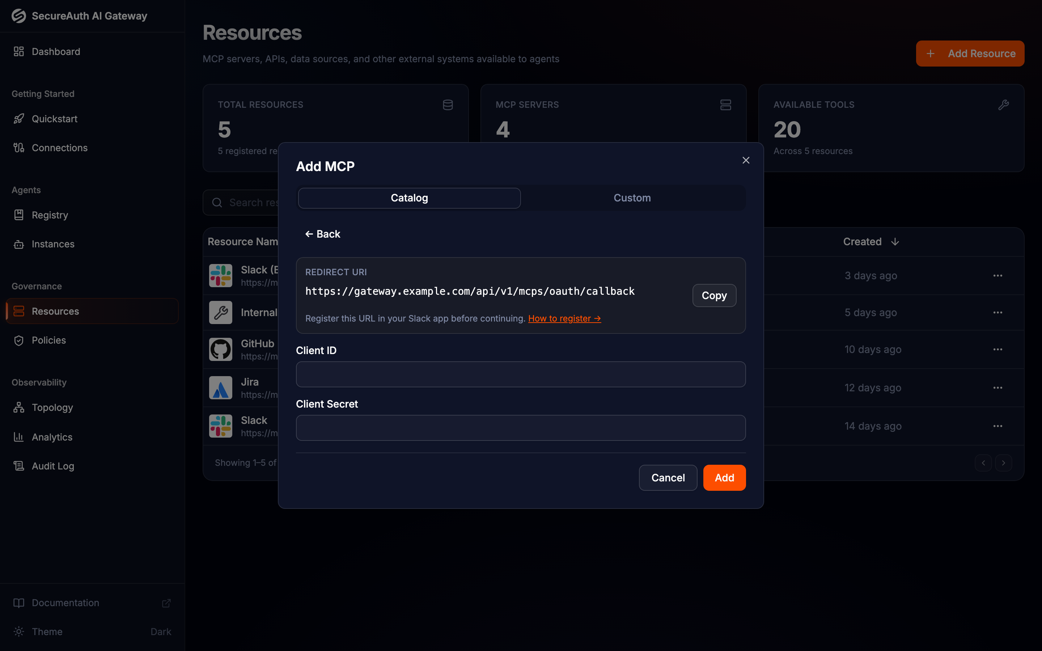Image resolution: width=1042 pixels, height=651 pixels.
Task: Go to the previous page of resources
Action: [x=983, y=463]
